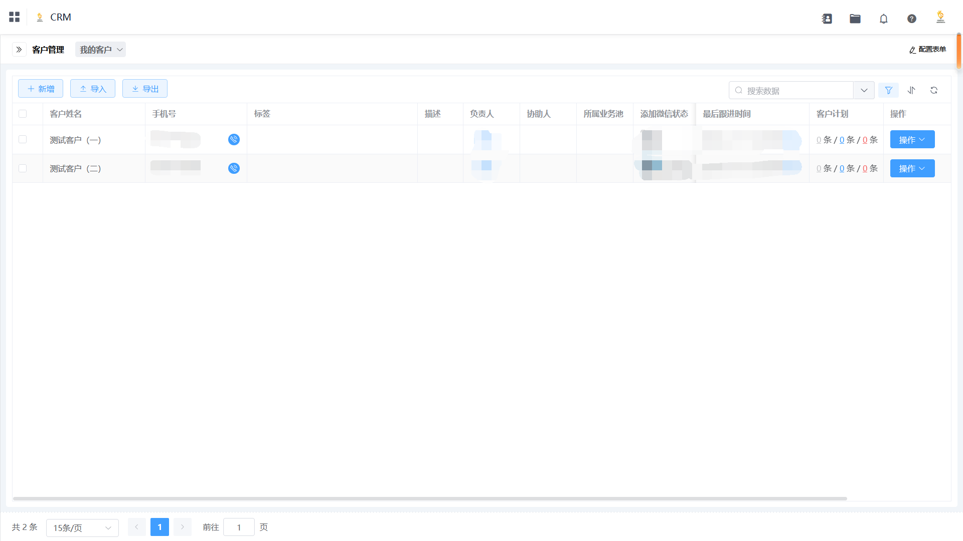Open the help question mark icon
The image size is (963, 541).
(x=912, y=19)
